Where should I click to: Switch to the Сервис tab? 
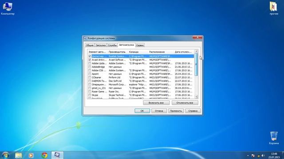pos(140,45)
